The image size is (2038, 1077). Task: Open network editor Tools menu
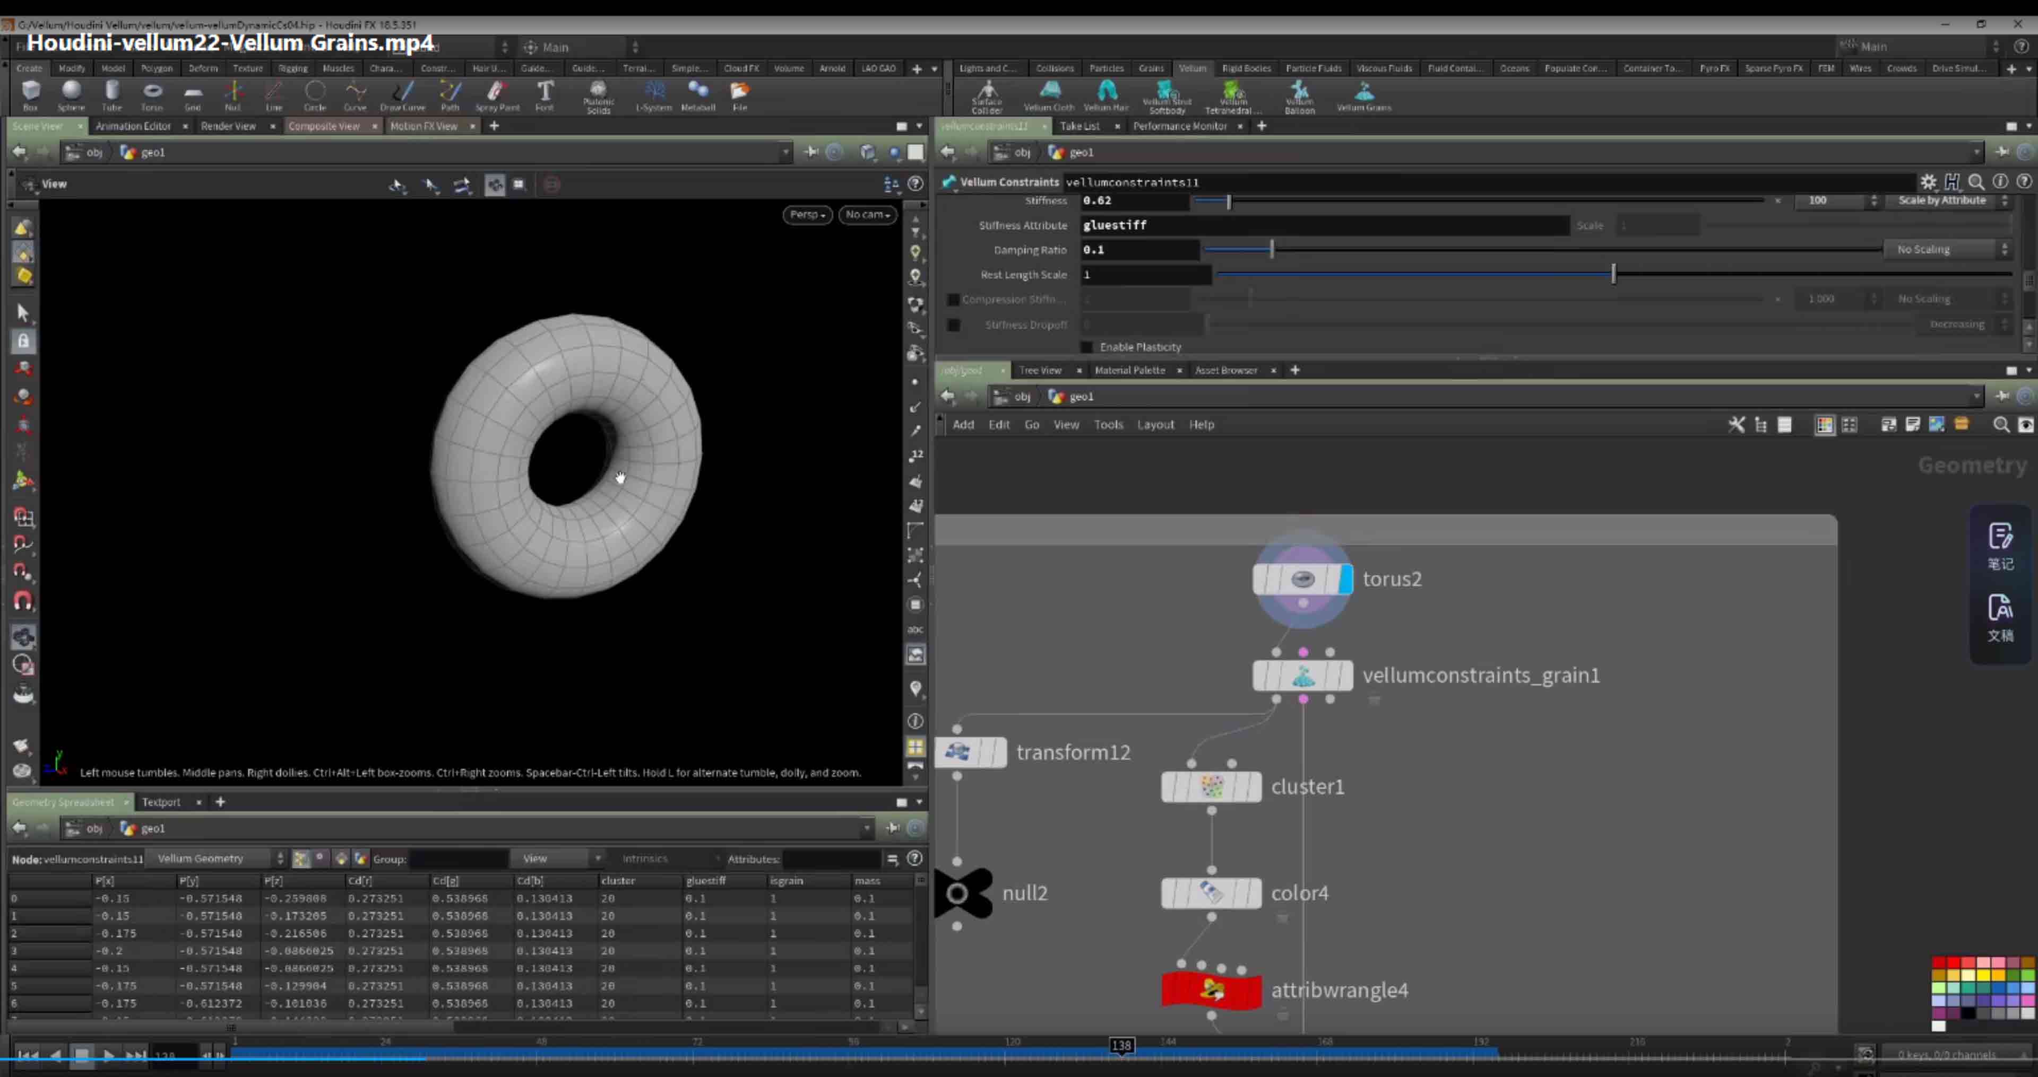click(x=1108, y=425)
